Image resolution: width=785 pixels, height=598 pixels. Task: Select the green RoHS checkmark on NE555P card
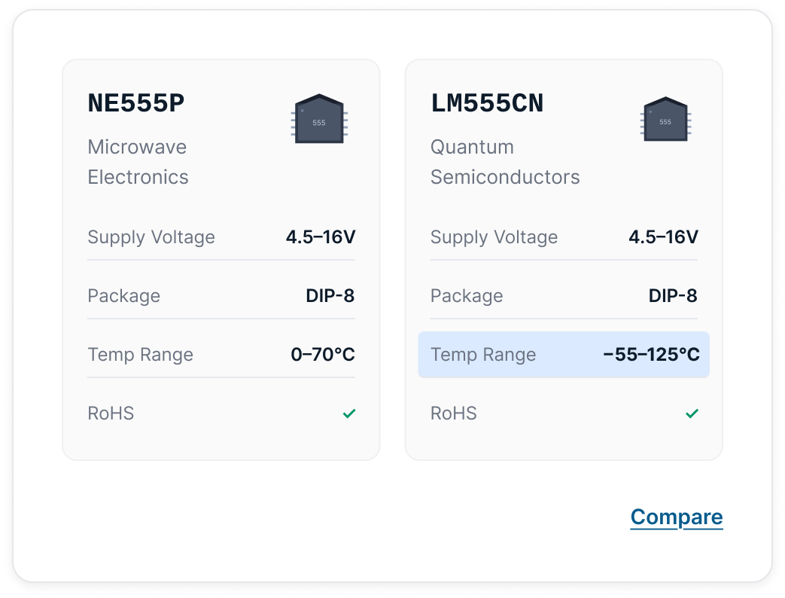(x=349, y=413)
